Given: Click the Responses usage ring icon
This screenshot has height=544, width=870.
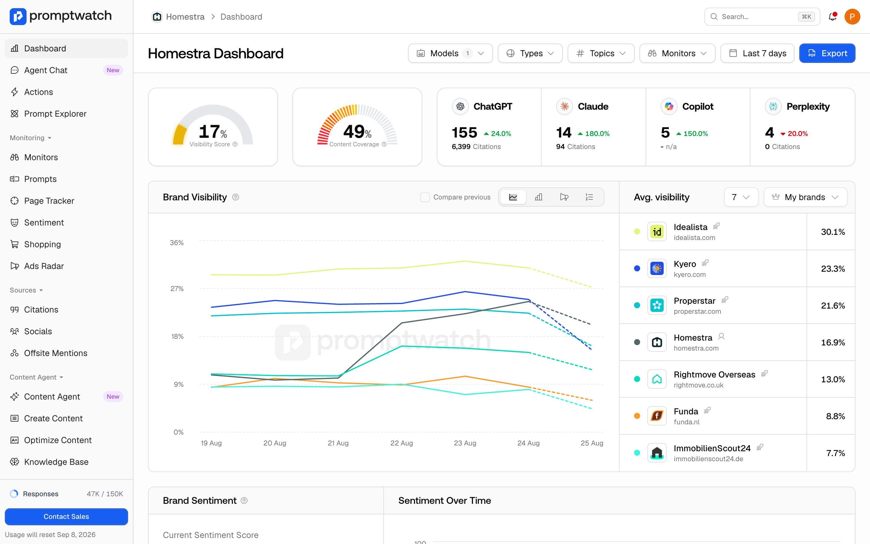Looking at the screenshot, I should [14, 494].
